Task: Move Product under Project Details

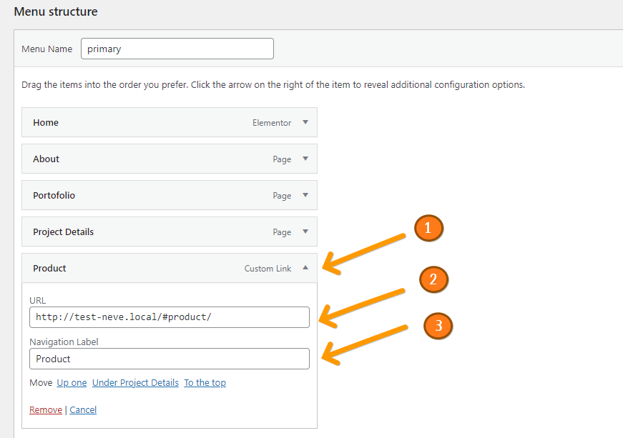Action: tap(135, 383)
